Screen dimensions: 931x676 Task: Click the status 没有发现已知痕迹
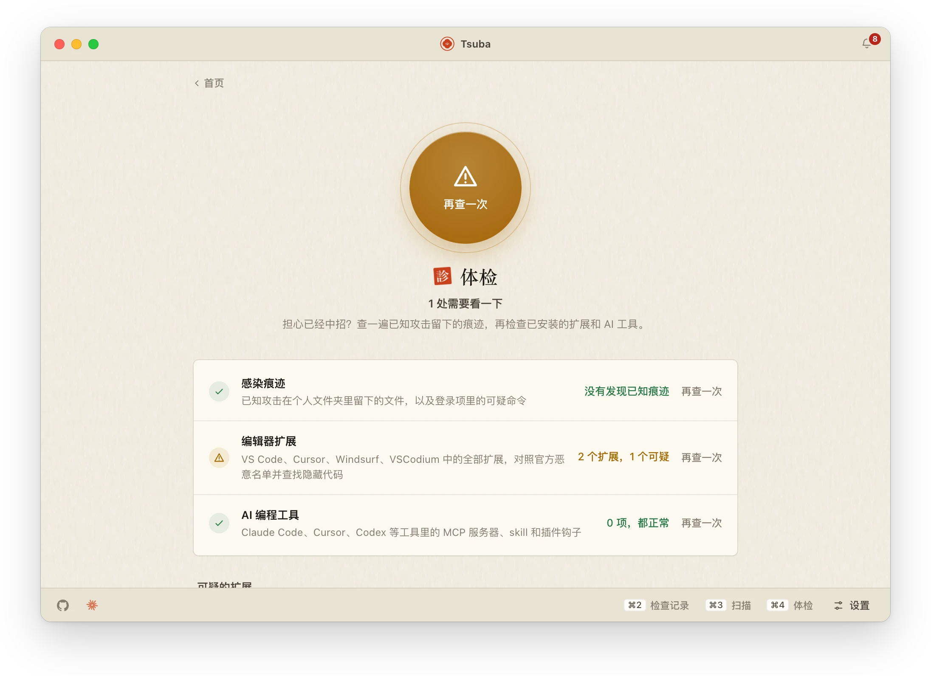pos(627,391)
